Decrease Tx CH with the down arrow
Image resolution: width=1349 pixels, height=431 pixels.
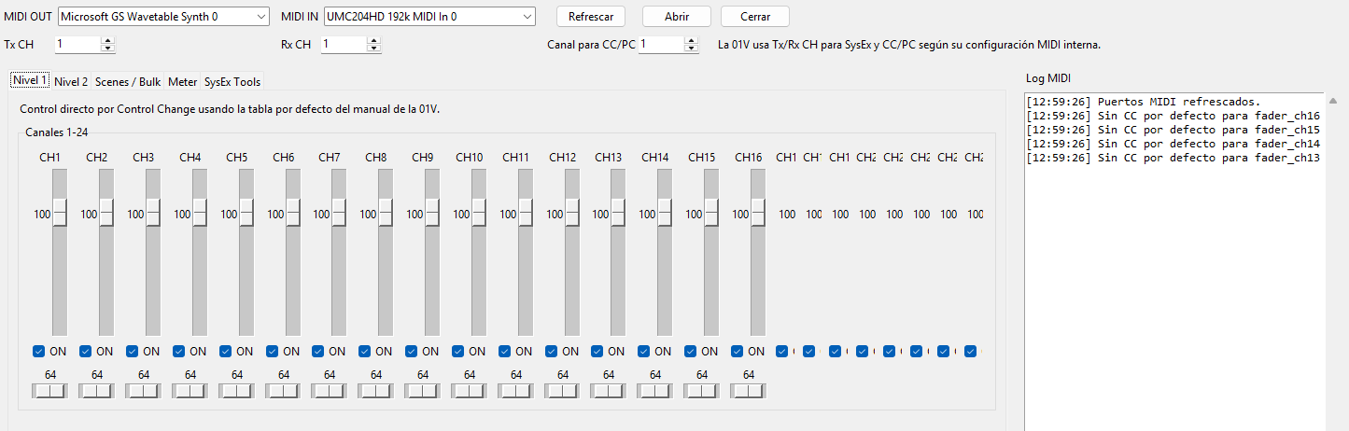click(107, 49)
